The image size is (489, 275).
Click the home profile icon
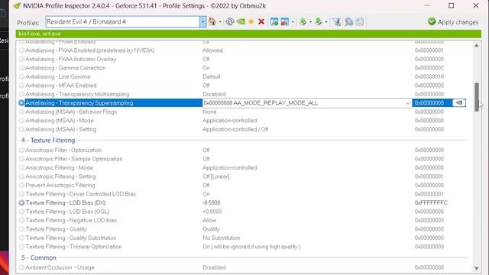pos(212,21)
